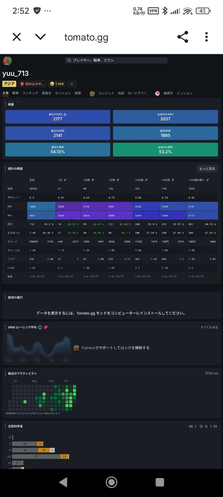Image resolution: width=223 pixels, height=497 pixels.
Task: Tap the share icon in browser bar
Action: [x=183, y=37]
